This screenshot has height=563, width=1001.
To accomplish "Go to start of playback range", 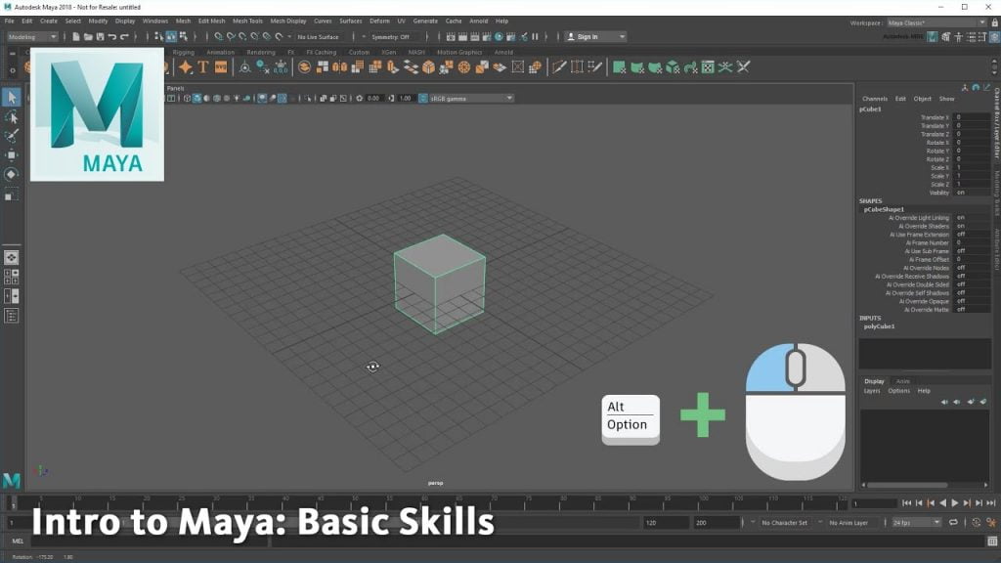I will (x=906, y=503).
